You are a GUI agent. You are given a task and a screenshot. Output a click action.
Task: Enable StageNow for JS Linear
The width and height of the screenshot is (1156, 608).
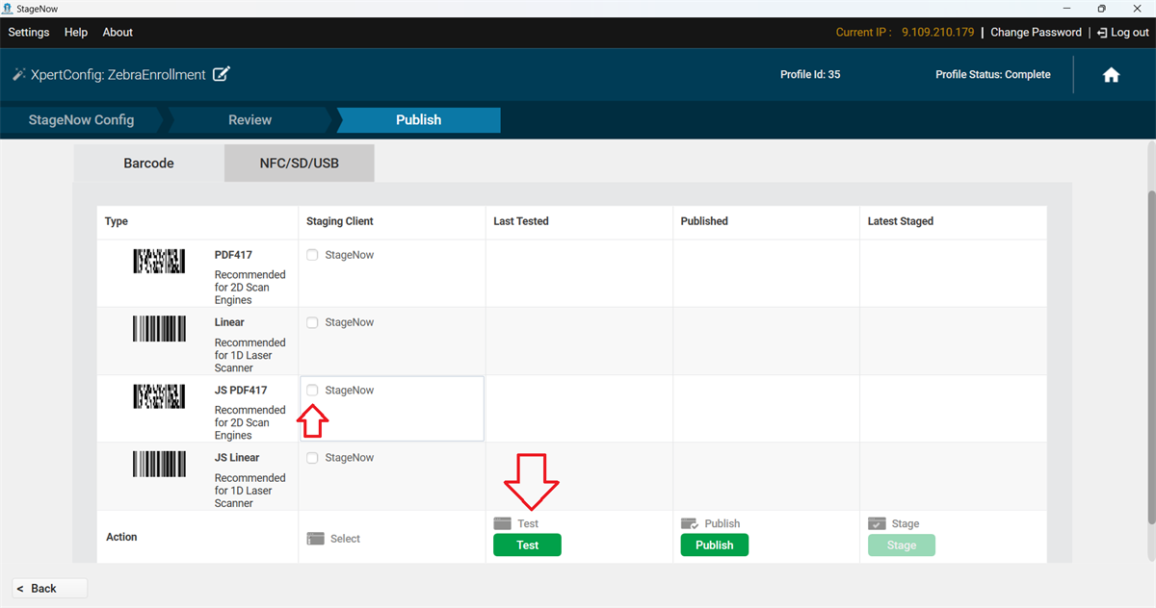click(311, 457)
